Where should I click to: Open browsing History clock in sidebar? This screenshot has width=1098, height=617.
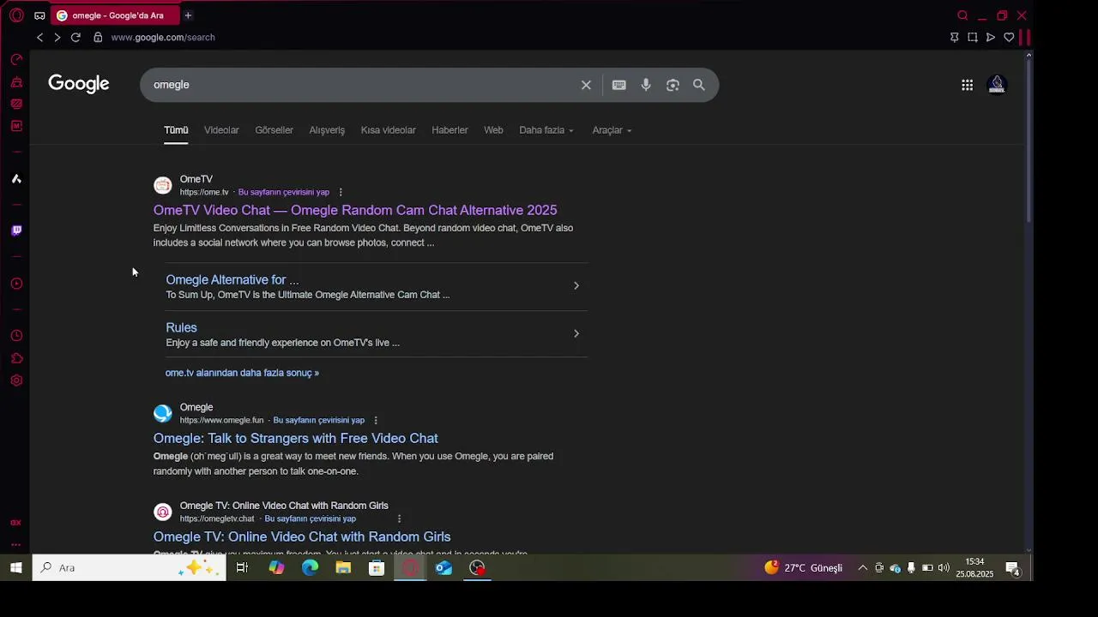click(16, 336)
